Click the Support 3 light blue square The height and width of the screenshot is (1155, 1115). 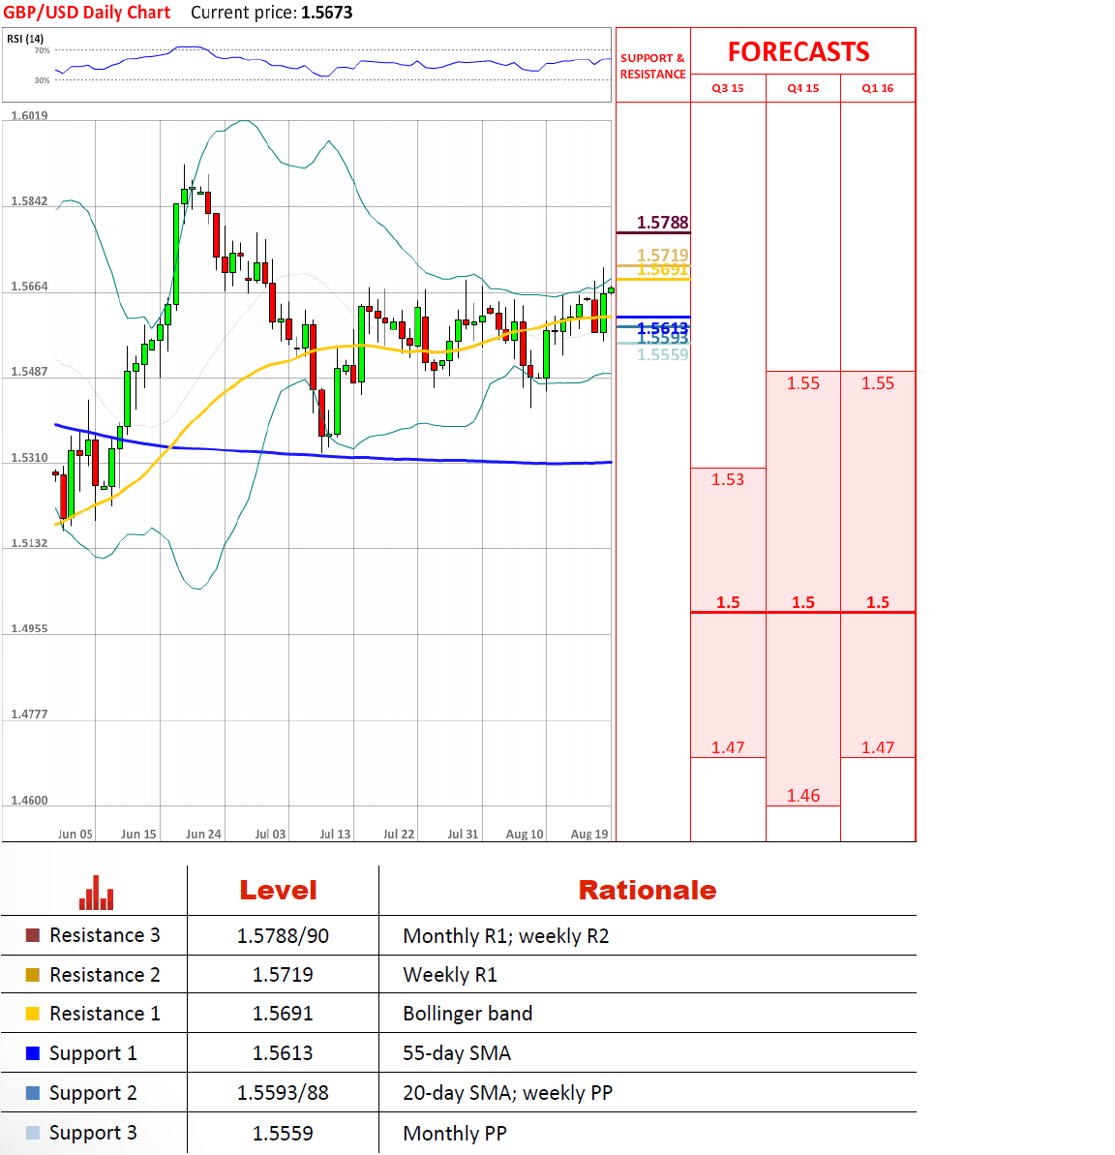pyautogui.click(x=33, y=1133)
